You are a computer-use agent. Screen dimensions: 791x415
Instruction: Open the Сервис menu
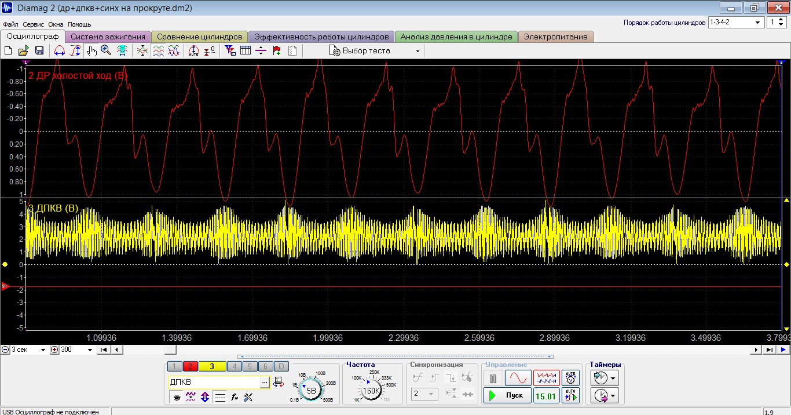tap(34, 24)
